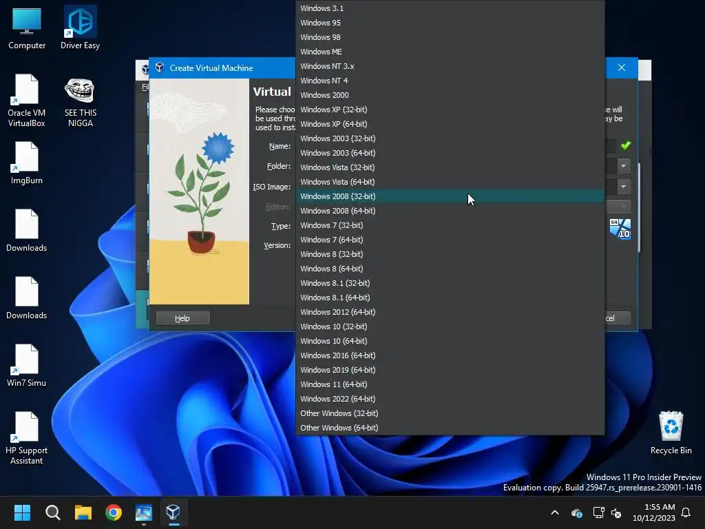Click the VirtualBox cube icon in dialog title
705x529 pixels.
pyautogui.click(x=160, y=68)
